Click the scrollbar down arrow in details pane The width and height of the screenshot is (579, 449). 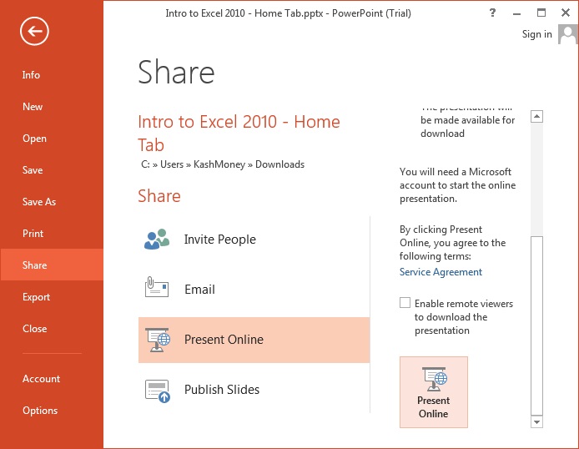click(536, 421)
